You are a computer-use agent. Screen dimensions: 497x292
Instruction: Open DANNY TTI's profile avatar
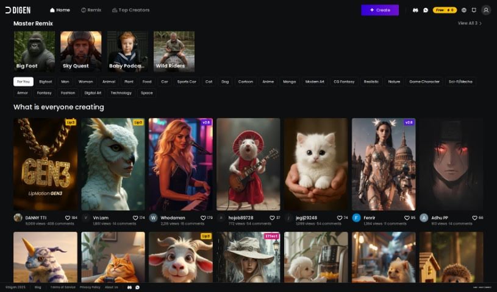pyautogui.click(x=18, y=218)
